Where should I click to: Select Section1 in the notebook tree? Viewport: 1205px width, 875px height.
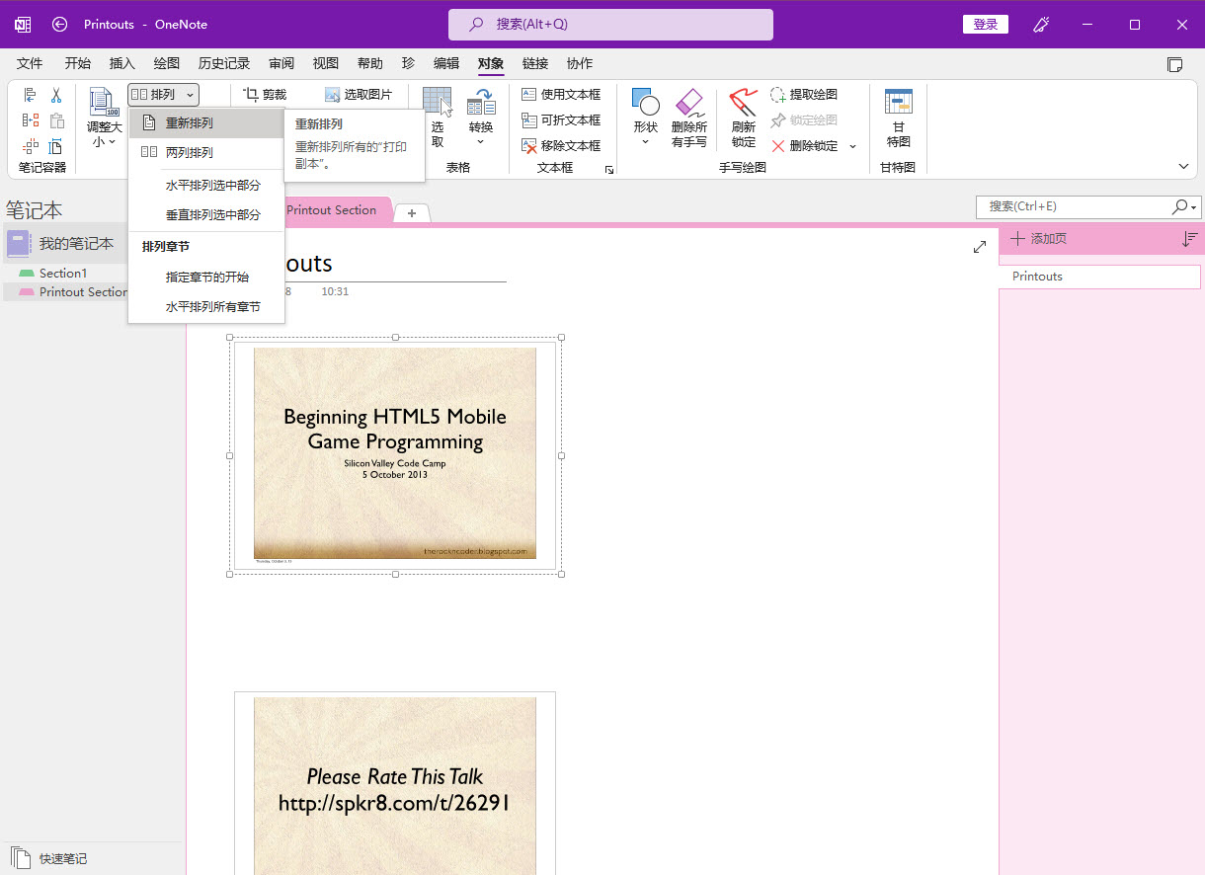click(63, 274)
